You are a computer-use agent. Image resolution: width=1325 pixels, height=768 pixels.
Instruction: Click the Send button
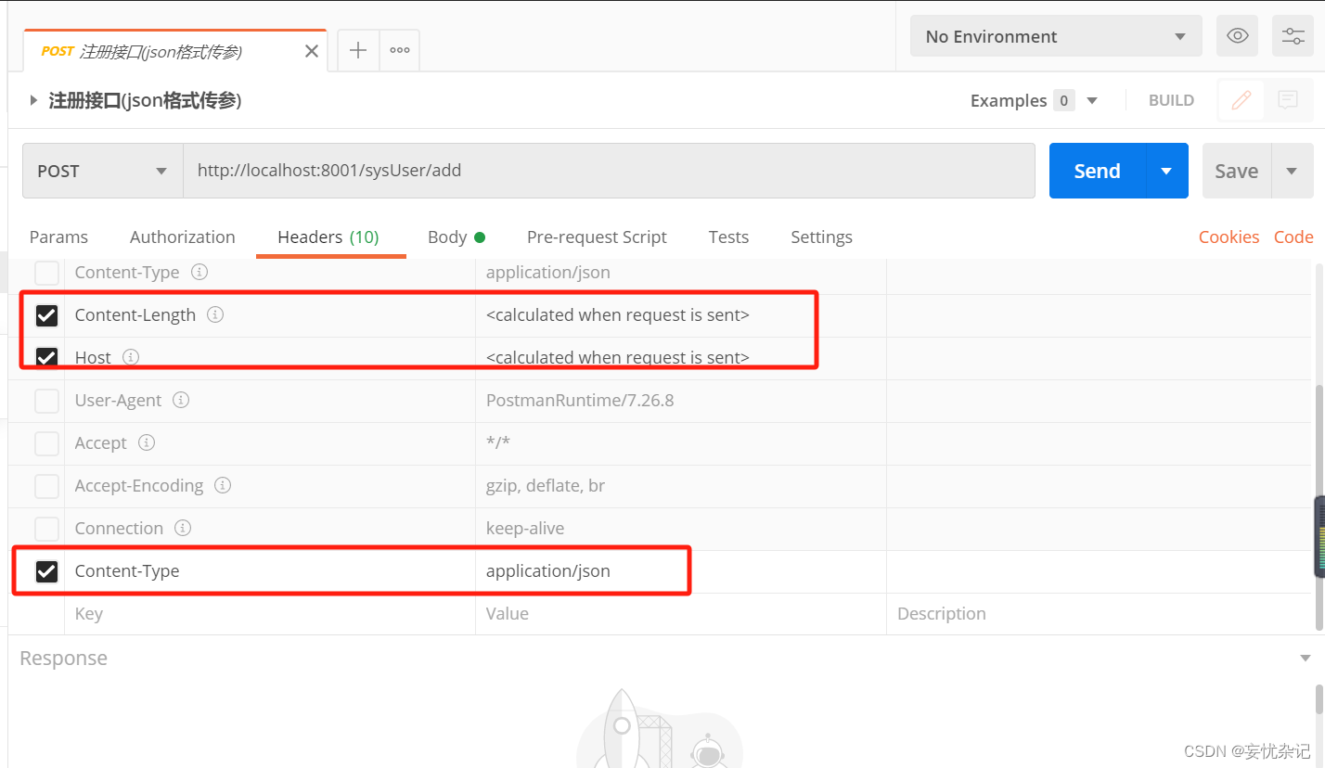tap(1098, 171)
